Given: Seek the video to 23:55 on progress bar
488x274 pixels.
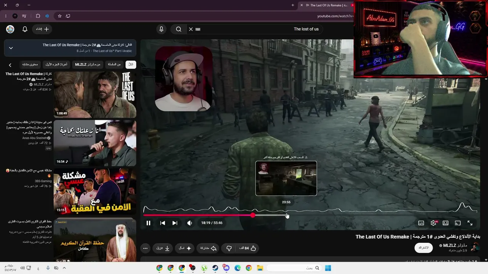Looking at the screenshot, I should click(x=286, y=215).
